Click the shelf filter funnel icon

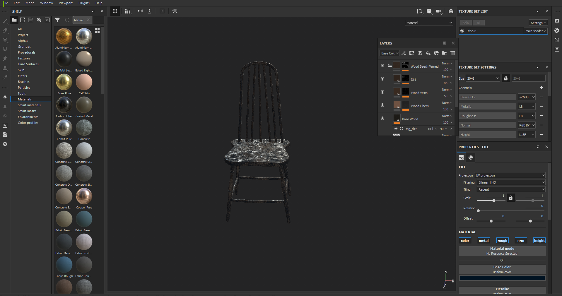pos(57,20)
